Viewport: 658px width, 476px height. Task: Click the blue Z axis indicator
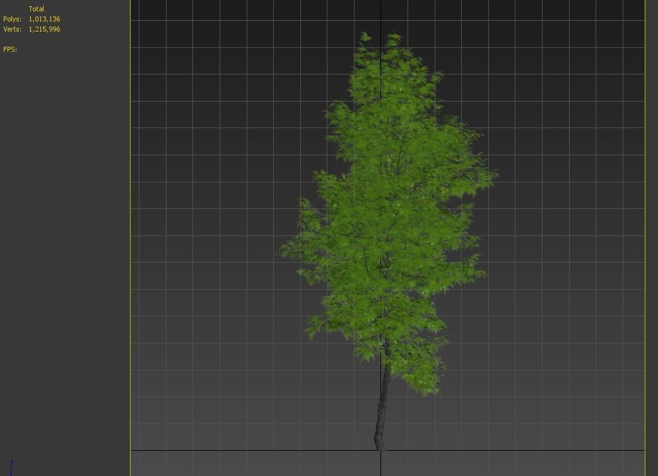[x=11, y=467]
